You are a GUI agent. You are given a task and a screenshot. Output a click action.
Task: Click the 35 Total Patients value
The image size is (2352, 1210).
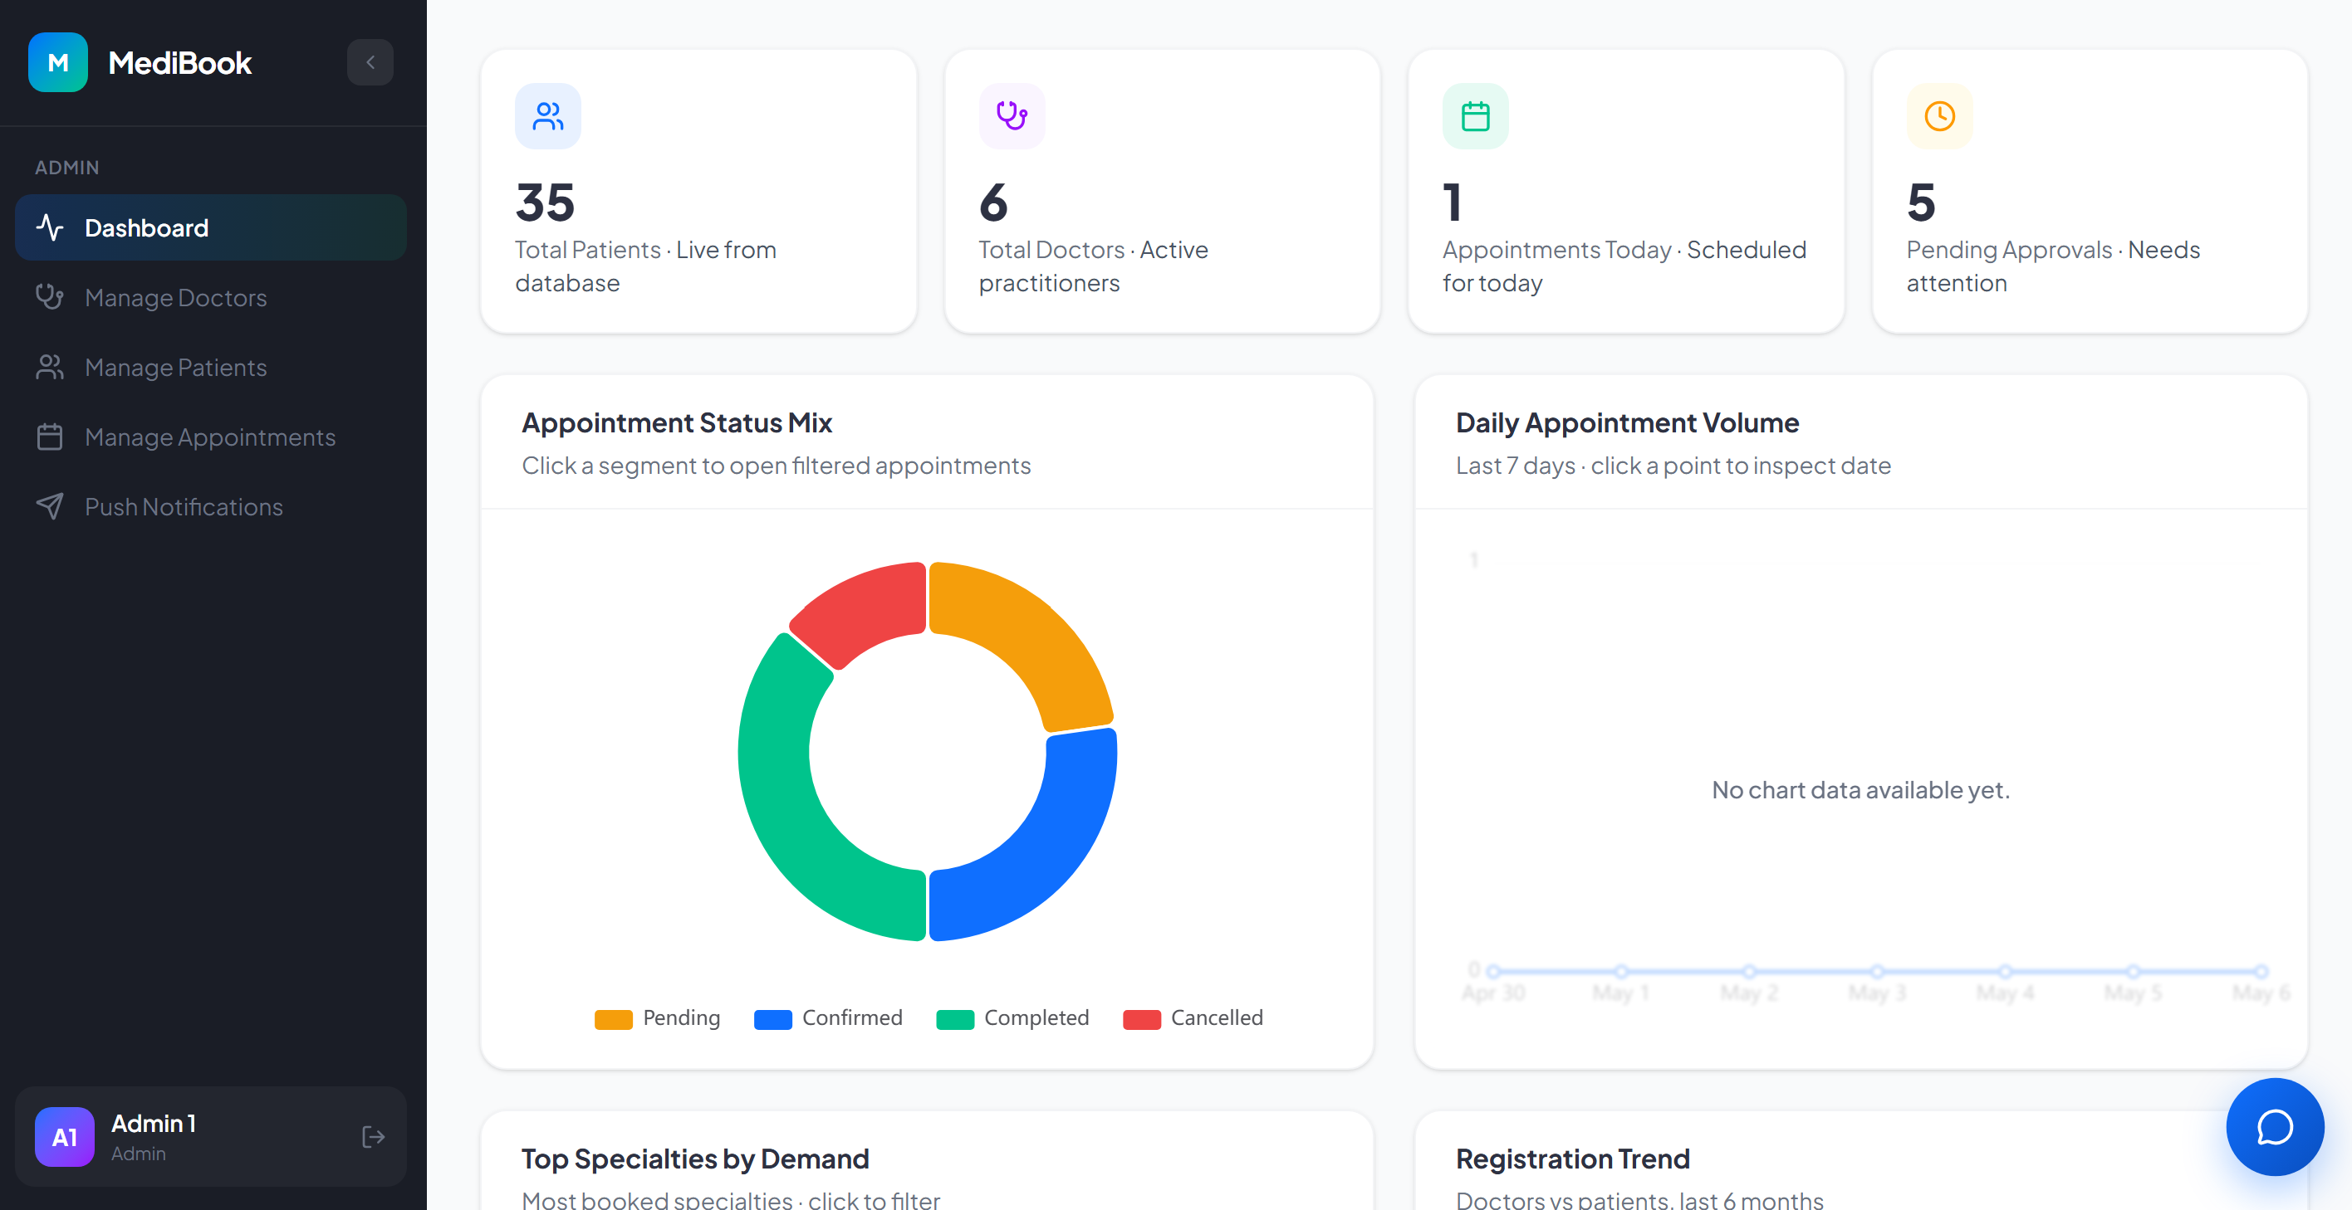[545, 202]
